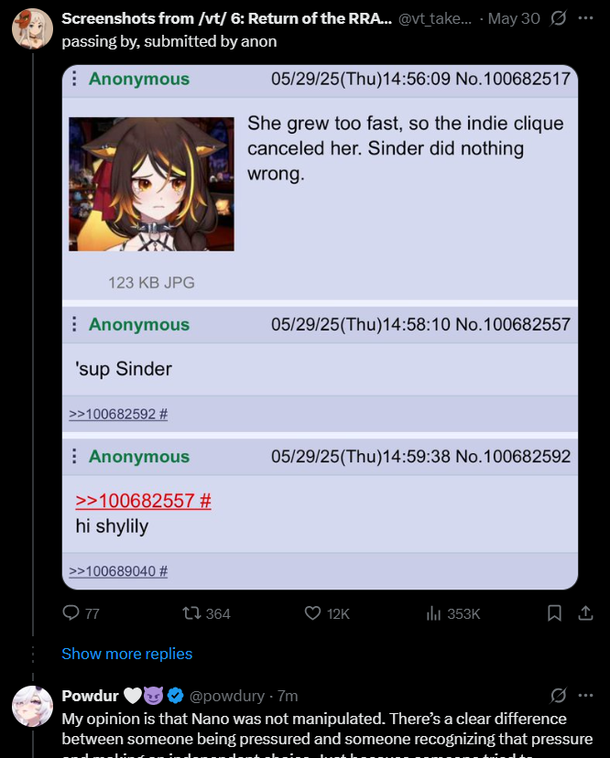
Task: Like the tweet with 12K hearts
Action: [327, 613]
